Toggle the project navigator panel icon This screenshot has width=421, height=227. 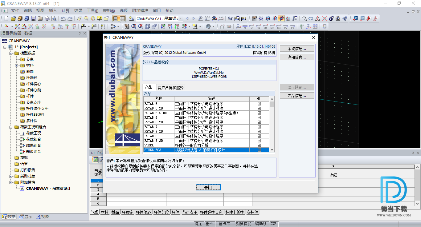(x=115, y=18)
